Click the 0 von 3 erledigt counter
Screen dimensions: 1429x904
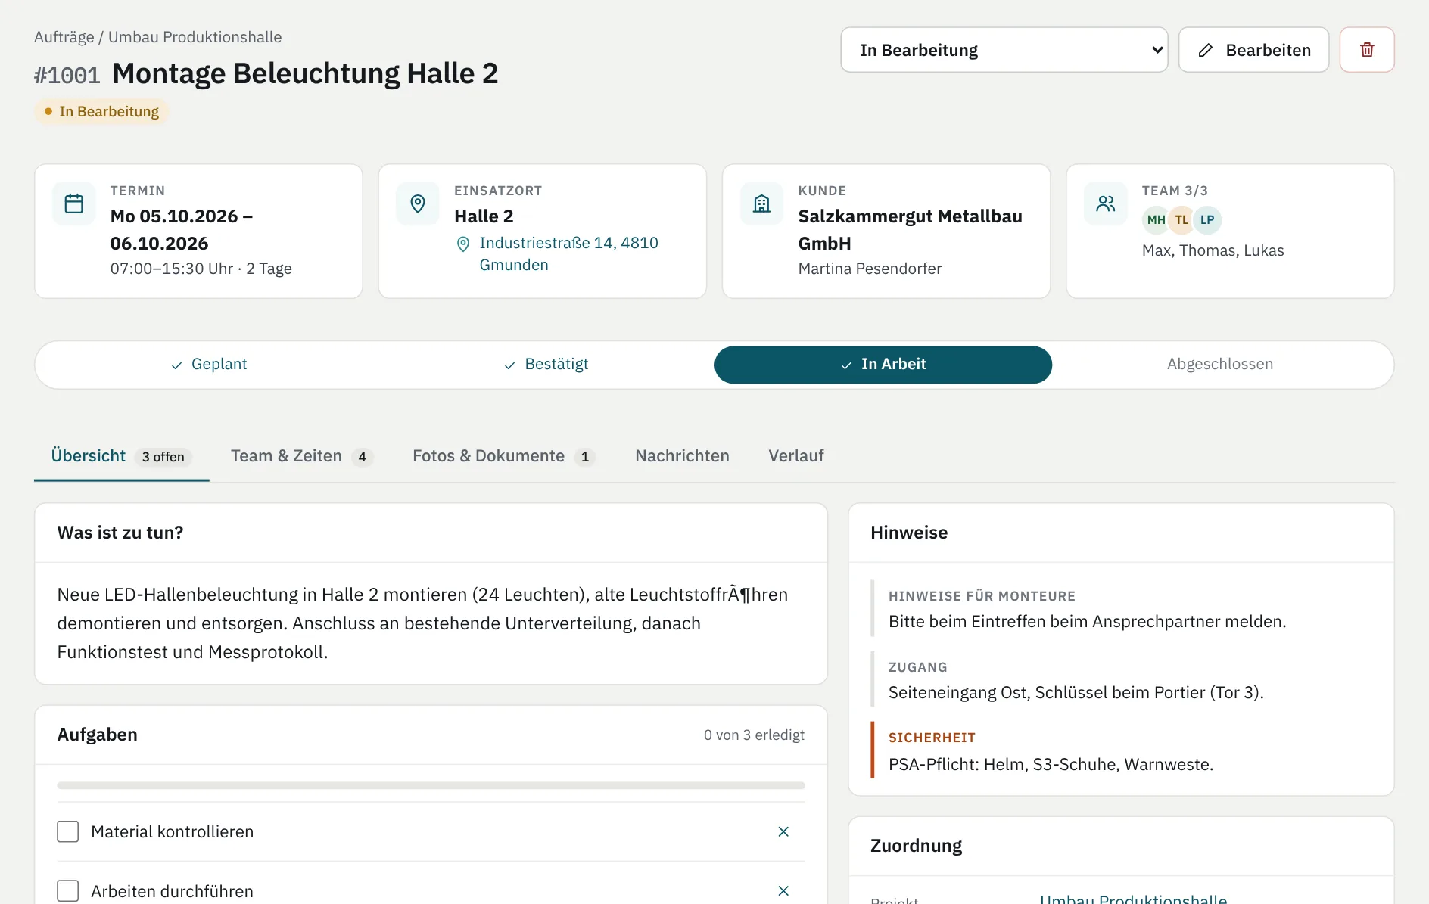coord(754,735)
